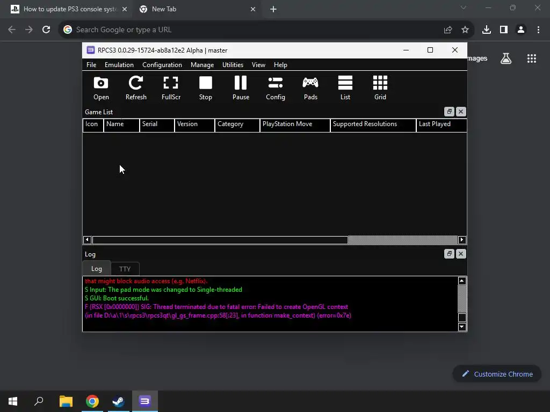Click the pad mode Single-threaded log line
550x412 pixels.
(163, 290)
